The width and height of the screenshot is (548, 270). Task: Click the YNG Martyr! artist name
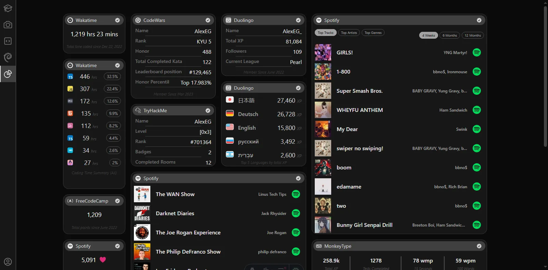coord(455,52)
